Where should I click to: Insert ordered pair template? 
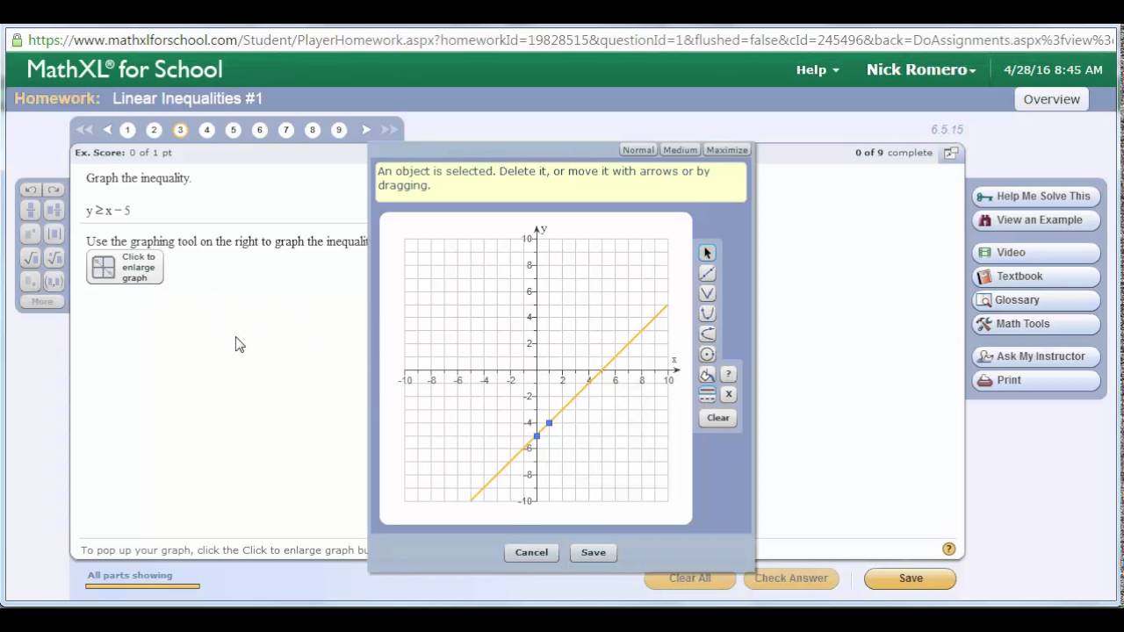[x=54, y=282]
